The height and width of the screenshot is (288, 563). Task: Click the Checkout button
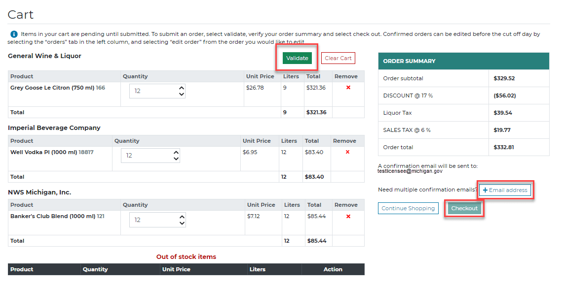pyautogui.click(x=464, y=208)
